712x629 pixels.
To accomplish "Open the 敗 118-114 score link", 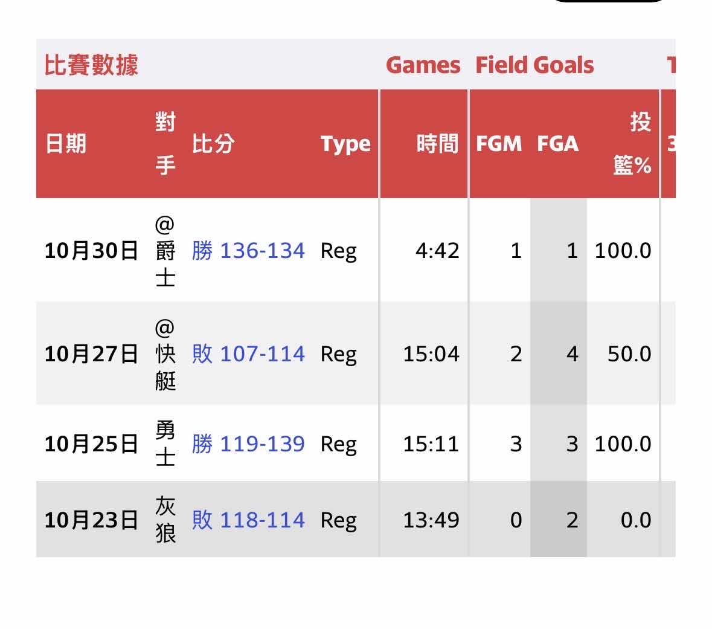I will 248,520.
